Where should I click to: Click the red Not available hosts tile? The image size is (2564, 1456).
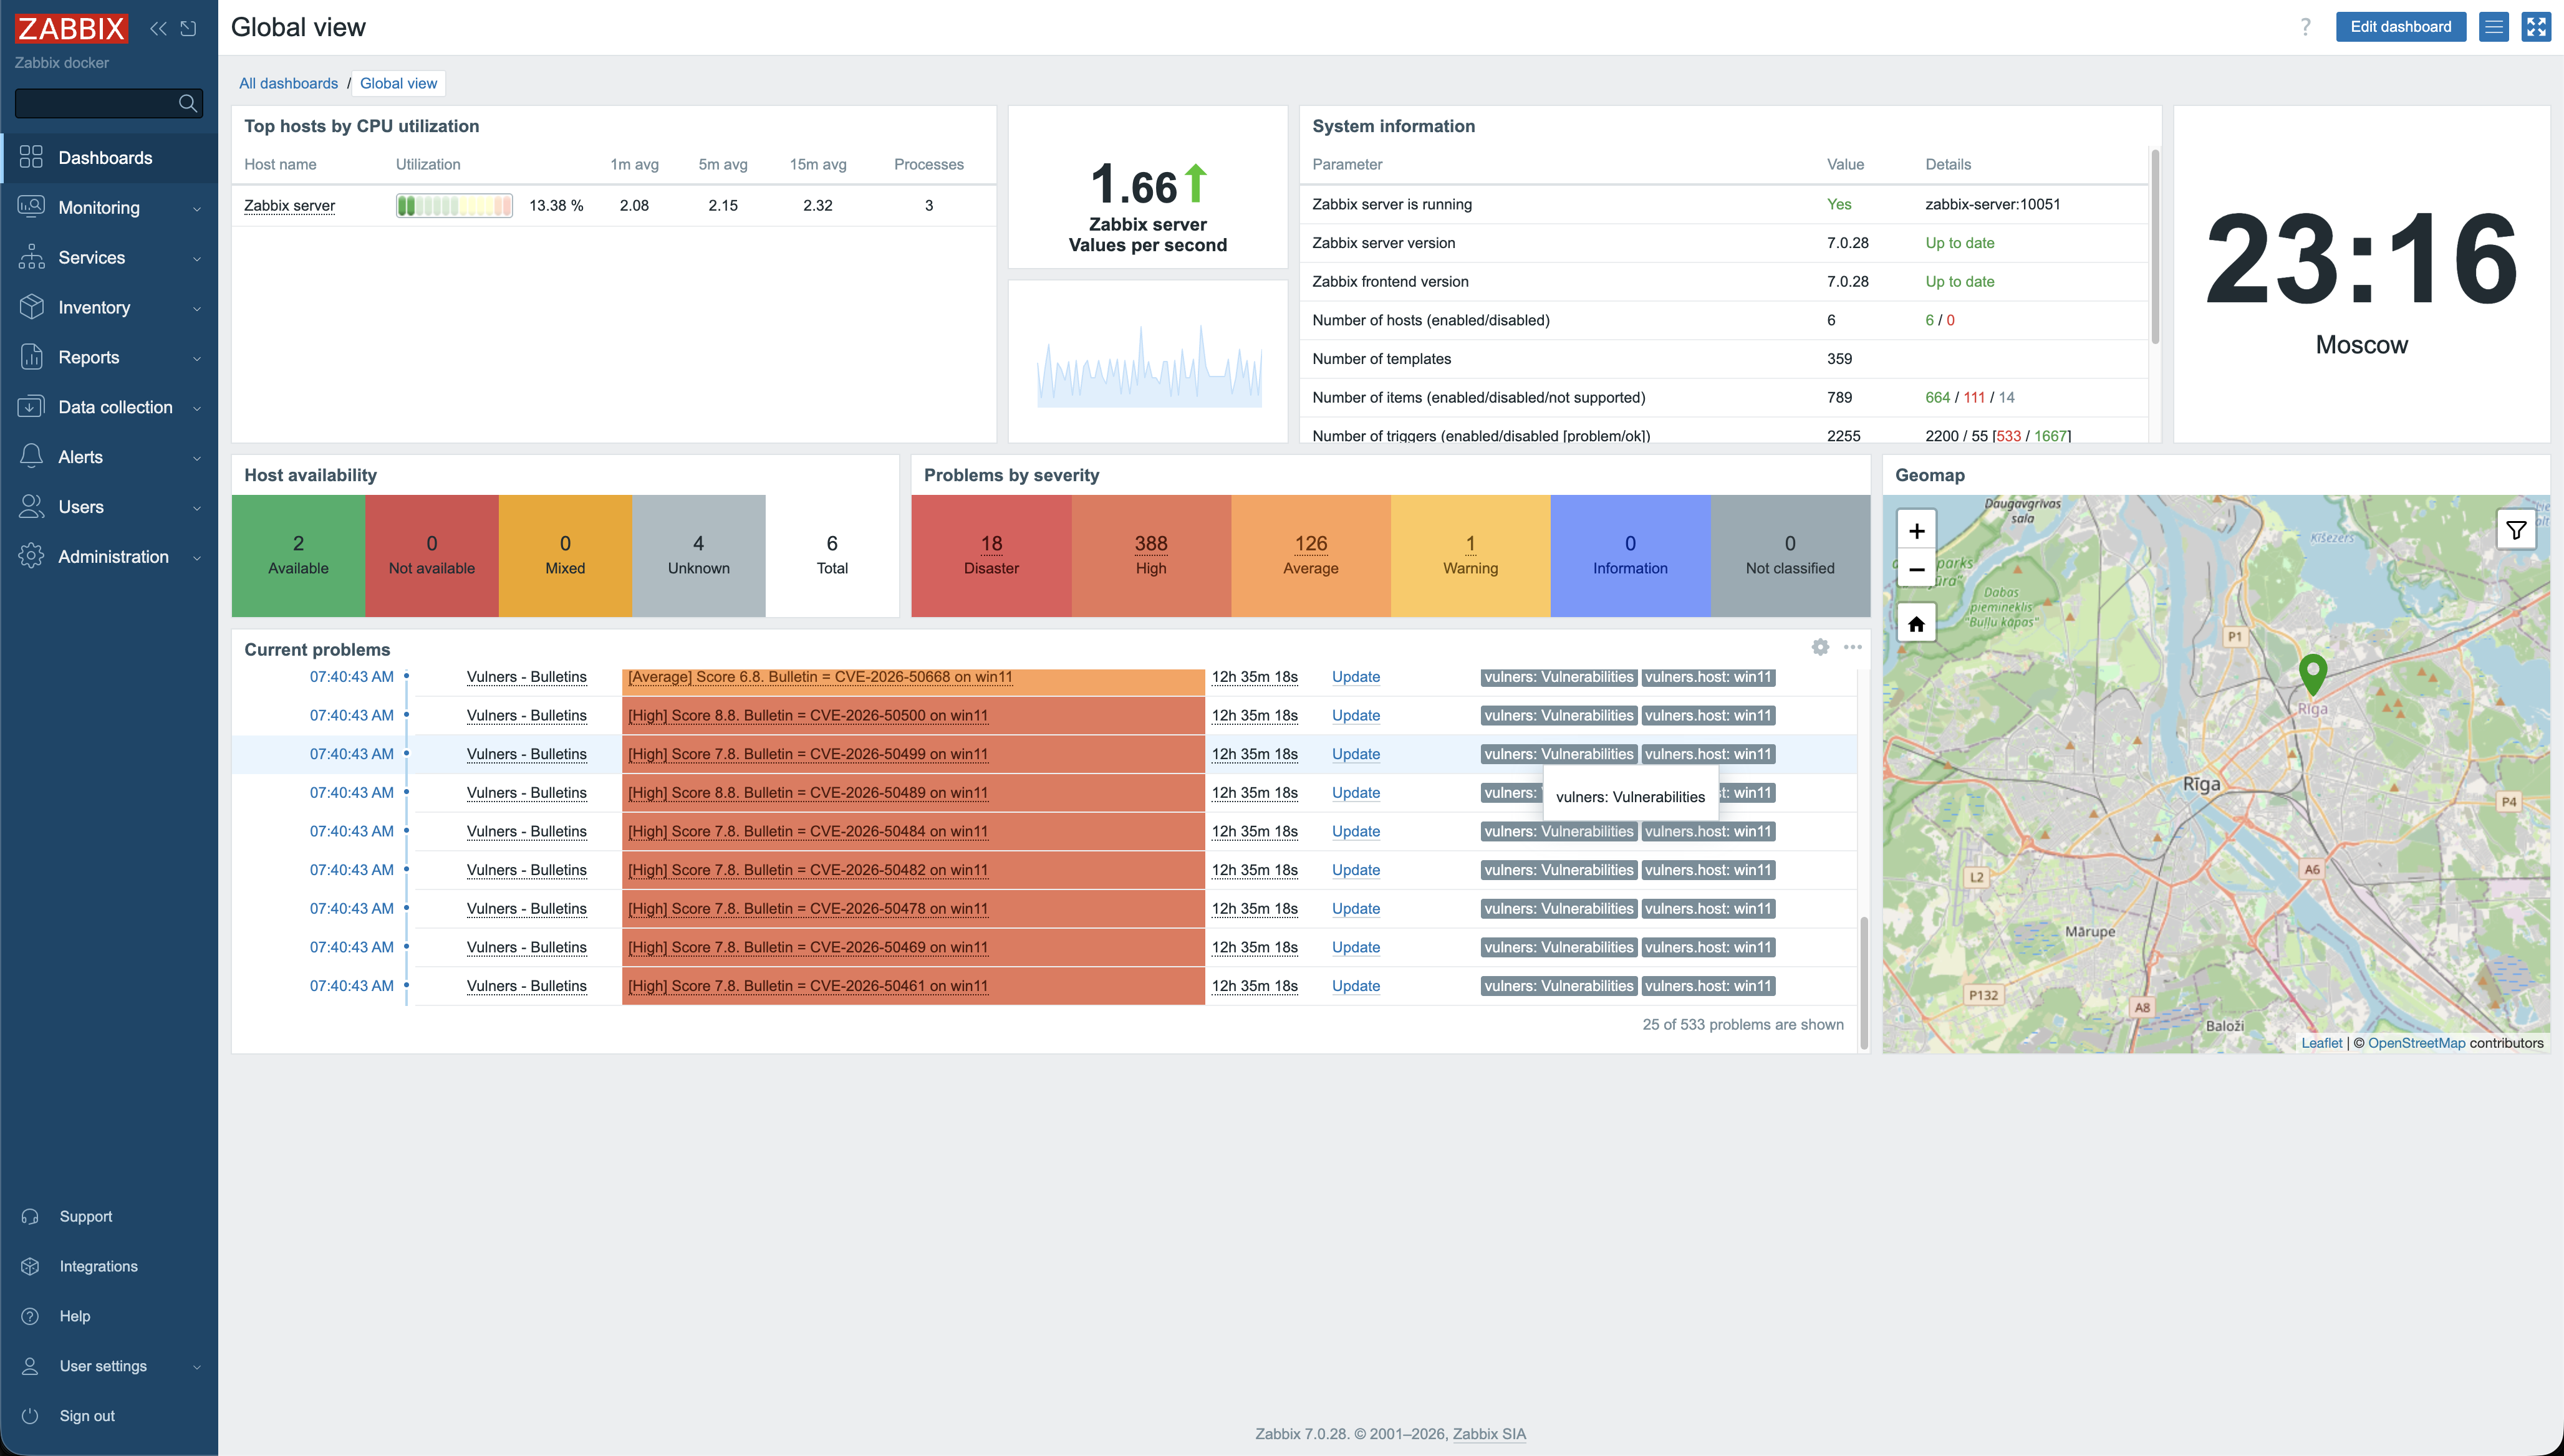[x=431, y=556]
